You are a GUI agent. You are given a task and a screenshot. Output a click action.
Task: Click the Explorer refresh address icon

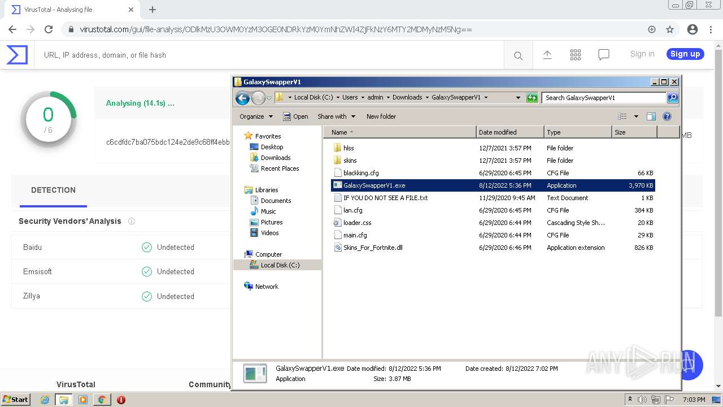532,98
